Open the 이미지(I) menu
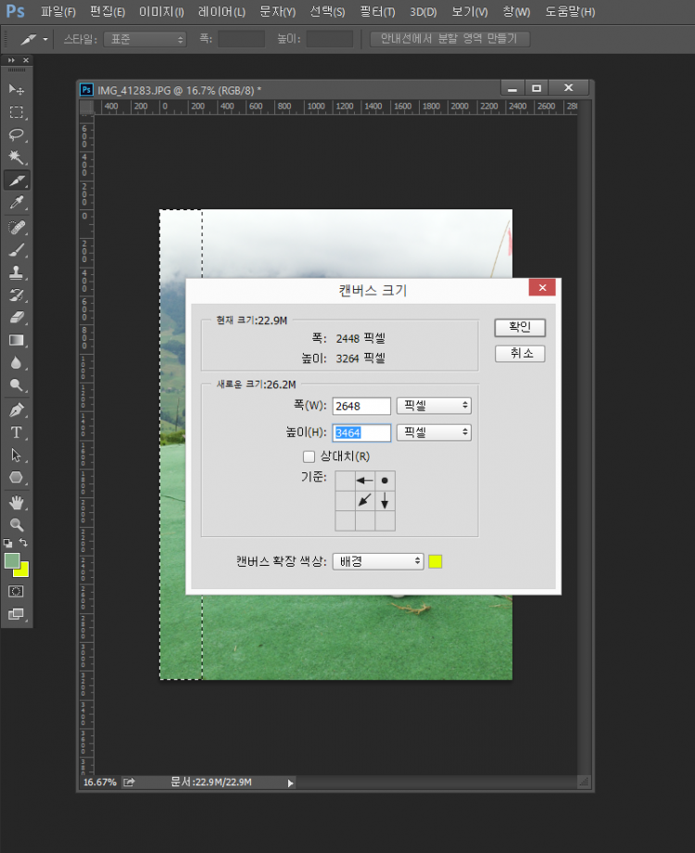Viewport: 695px width, 853px height. (x=161, y=12)
